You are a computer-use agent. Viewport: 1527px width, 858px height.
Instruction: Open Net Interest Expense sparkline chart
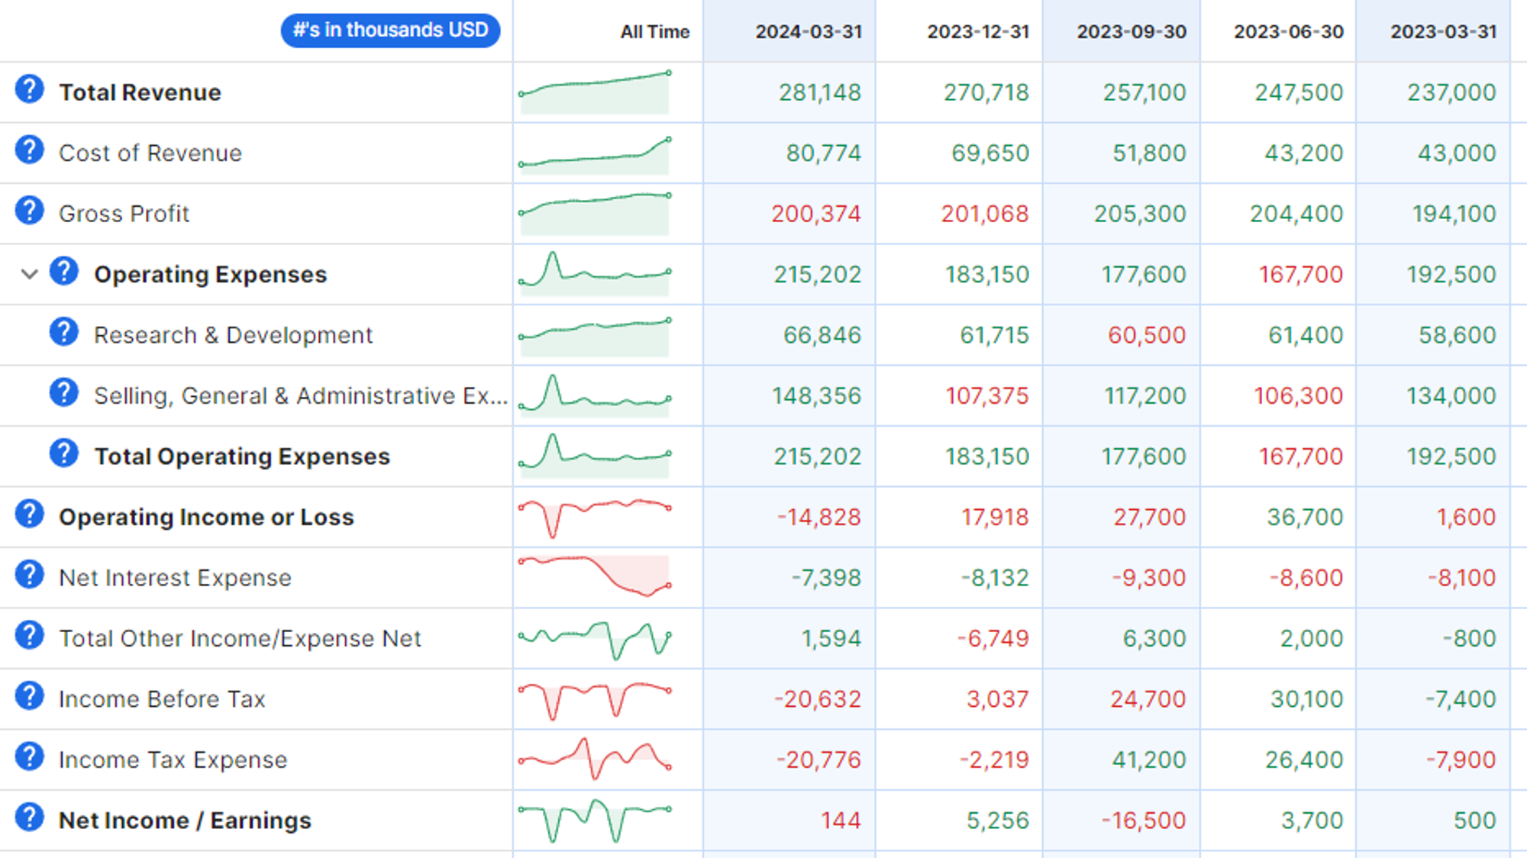tap(594, 577)
